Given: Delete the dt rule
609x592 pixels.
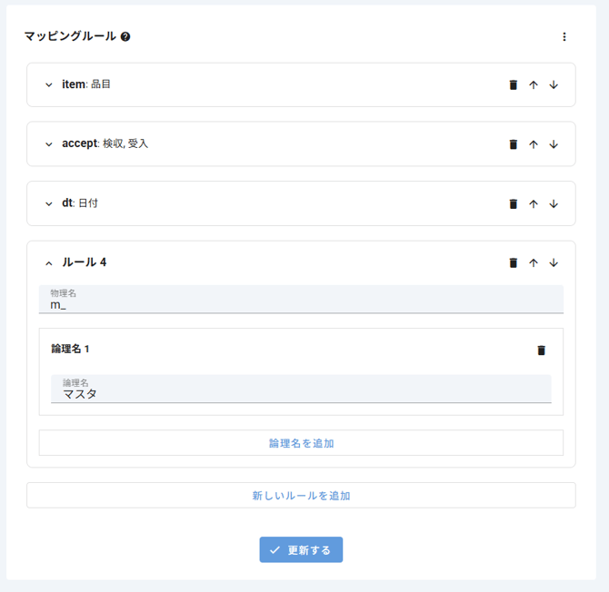Looking at the screenshot, I should tap(513, 204).
